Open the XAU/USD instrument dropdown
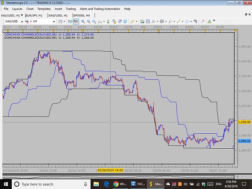This screenshot has width=252, height=189. pos(22,21)
